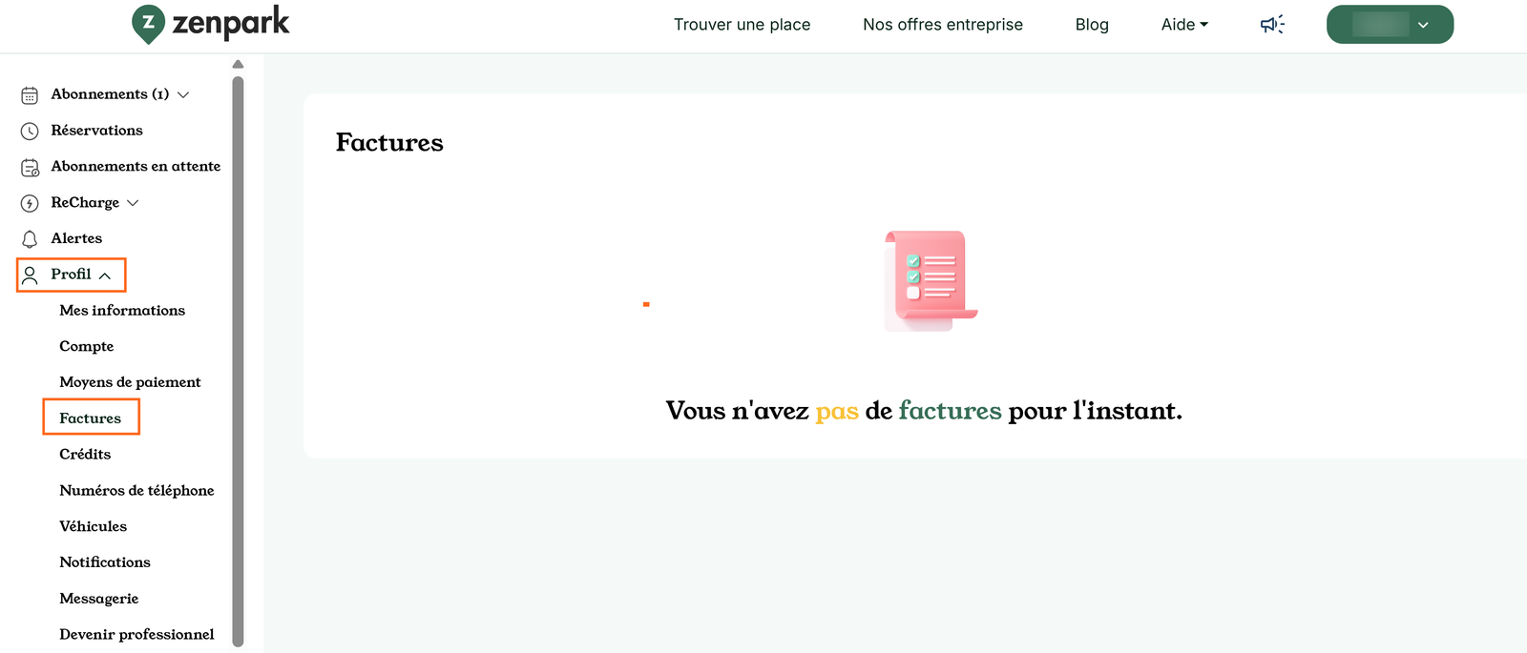Click the pink empty invoices illustration
The width and height of the screenshot is (1527, 653).
tap(931, 281)
